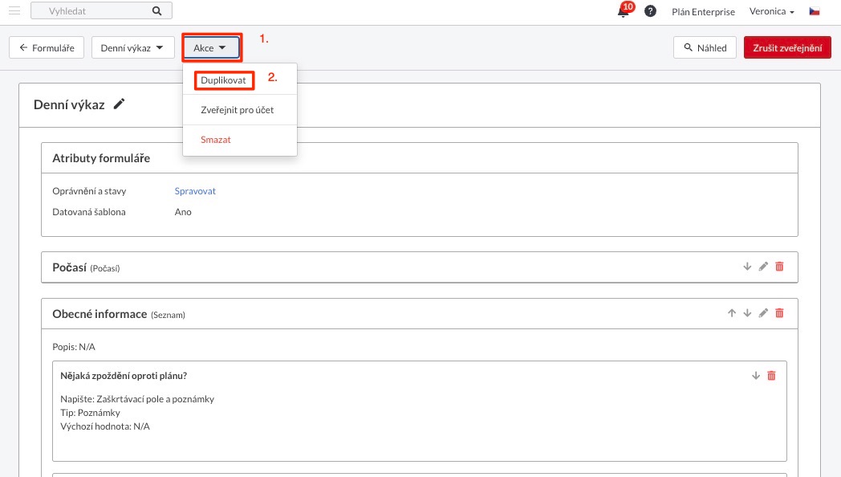Image resolution: width=841 pixels, height=477 pixels.
Task: Move 'Nějaká zpoždění oproti plánu?' item down
Action: point(756,376)
